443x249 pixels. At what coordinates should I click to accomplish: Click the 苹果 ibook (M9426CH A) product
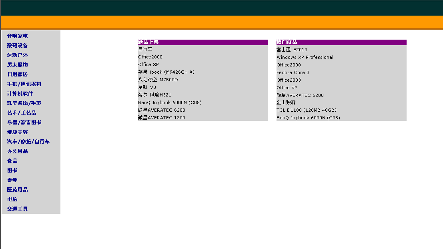tap(166, 72)
